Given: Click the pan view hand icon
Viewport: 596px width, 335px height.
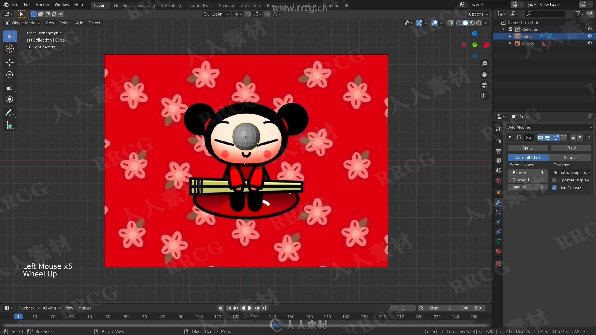Looking at the screenshot, I should 484,74.
